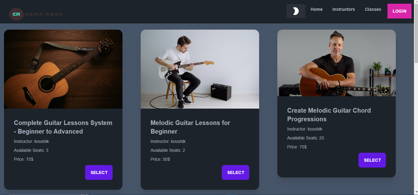This screenshot has width=418, height=195.
Task: Click the Create Melodic Guitar Chord Progressions title
Action: tap(329, 115)
